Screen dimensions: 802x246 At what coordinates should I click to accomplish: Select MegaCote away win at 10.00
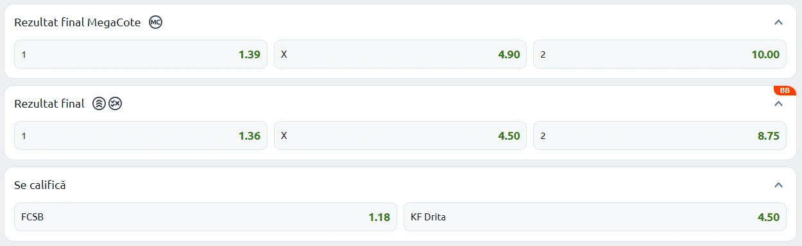[x=660, y=54]
